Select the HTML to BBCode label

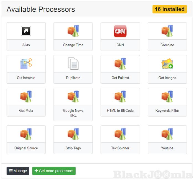tap(120, 110)
